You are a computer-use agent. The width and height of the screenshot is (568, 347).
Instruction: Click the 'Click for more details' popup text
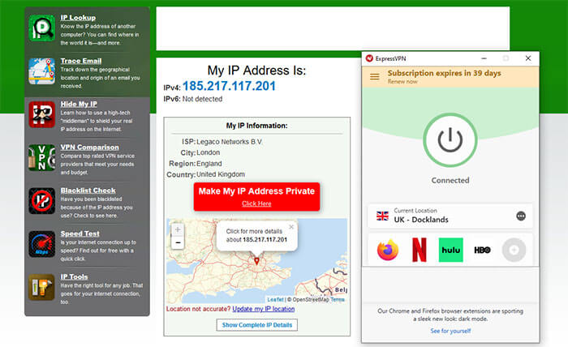click(x=254, y=231)
